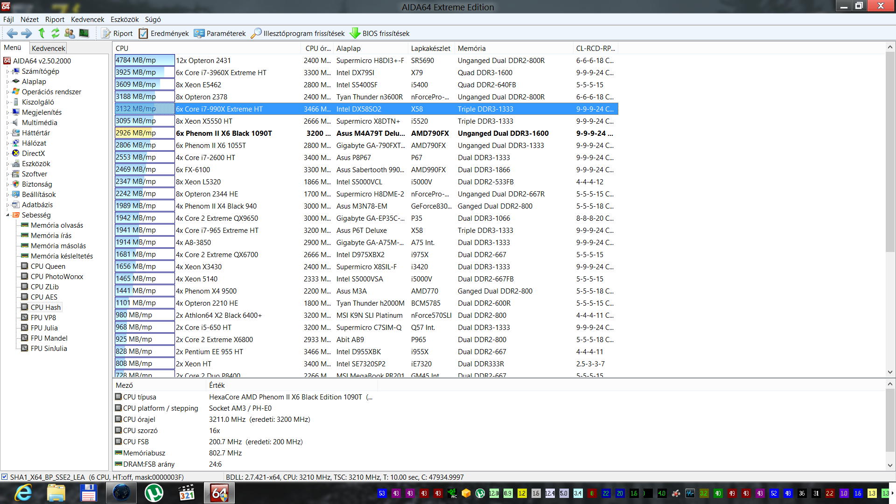Expand the Megjelenítés tree node

7,112
